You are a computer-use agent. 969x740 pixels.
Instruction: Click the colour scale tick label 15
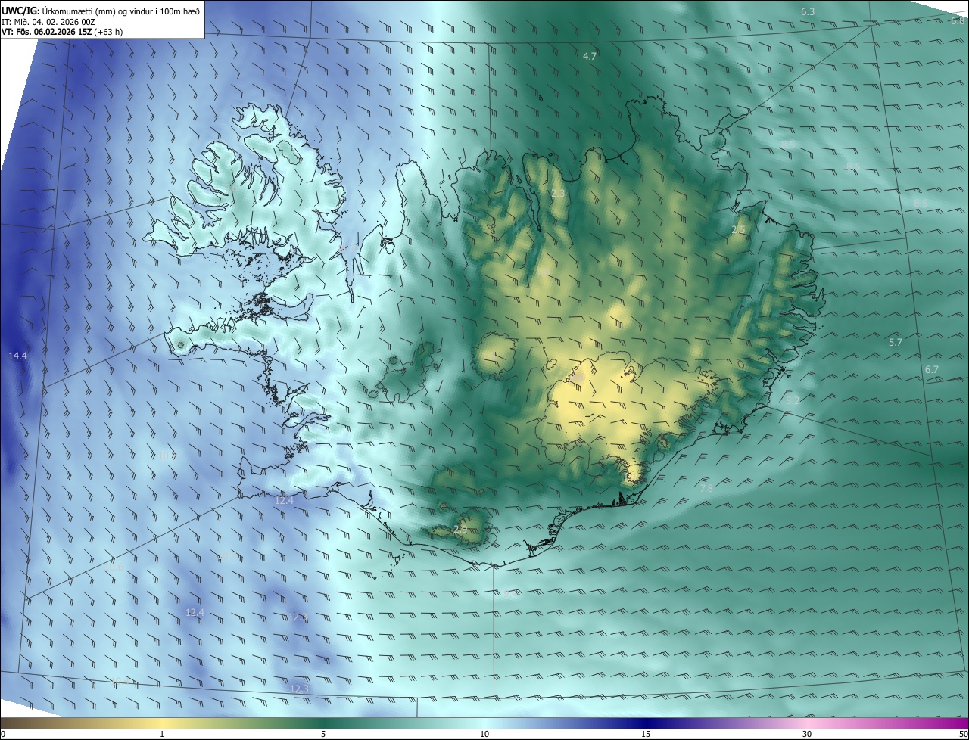point(646,735)
